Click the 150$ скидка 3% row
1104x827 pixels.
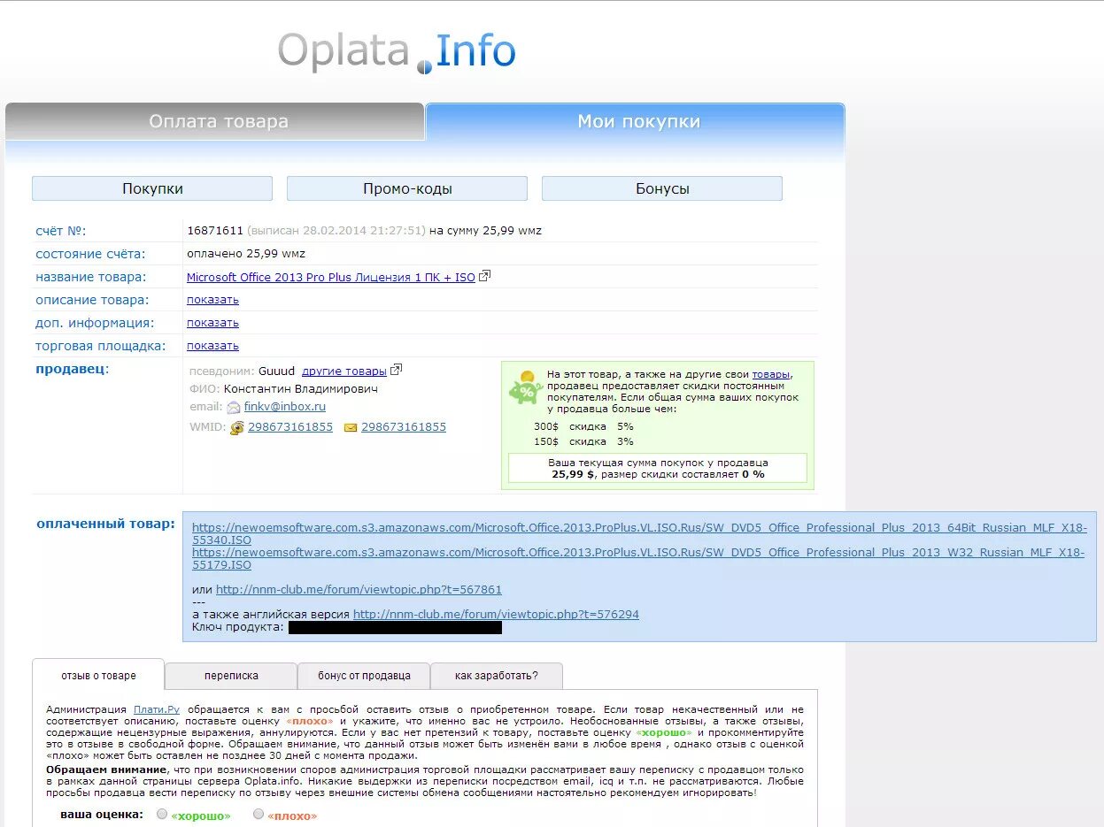(583, 441)
